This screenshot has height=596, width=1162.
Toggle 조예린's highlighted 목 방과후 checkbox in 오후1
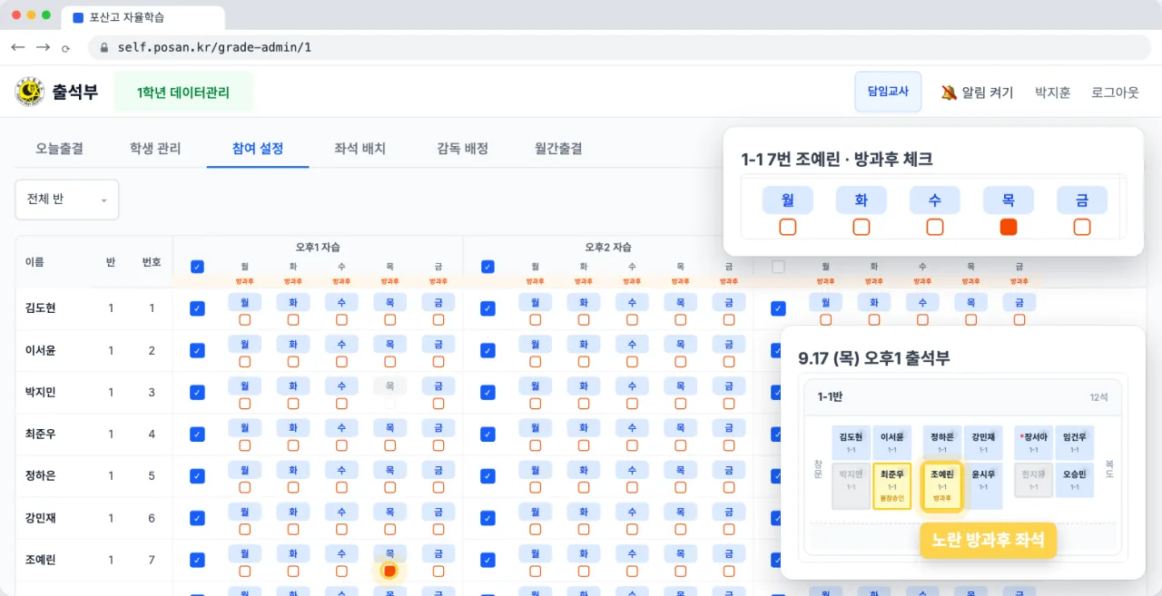[389, 571]
